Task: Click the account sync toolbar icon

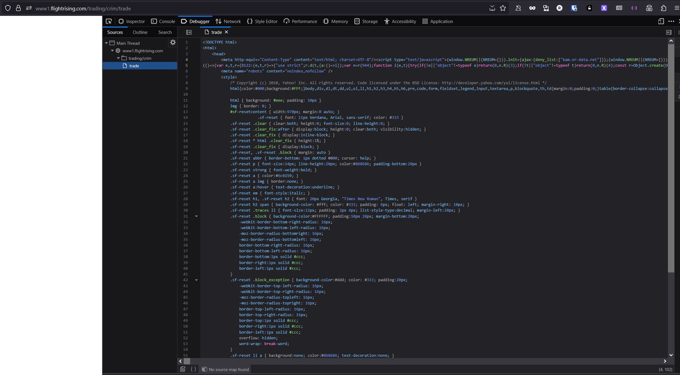Action: point(518,8)
